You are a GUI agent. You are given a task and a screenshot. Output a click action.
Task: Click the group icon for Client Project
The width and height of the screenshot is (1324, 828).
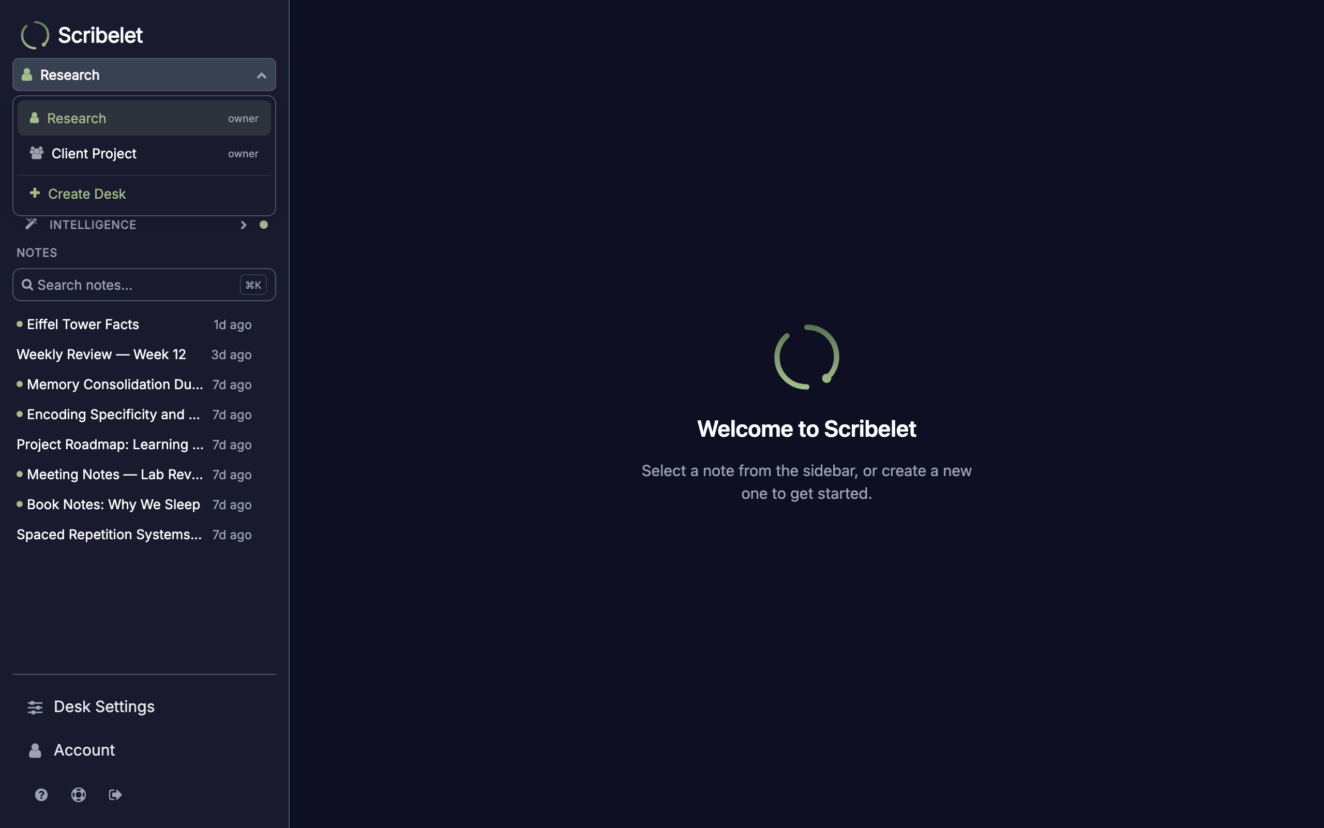[x=37, y=153]
